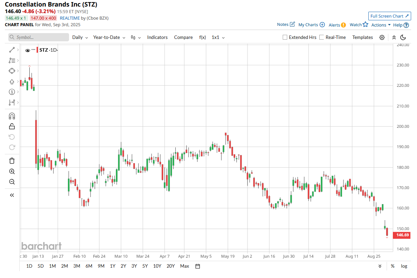This screenshot has height=278, width=417.
Task: Click the redo arrow icon
Action: pos(12,147)
